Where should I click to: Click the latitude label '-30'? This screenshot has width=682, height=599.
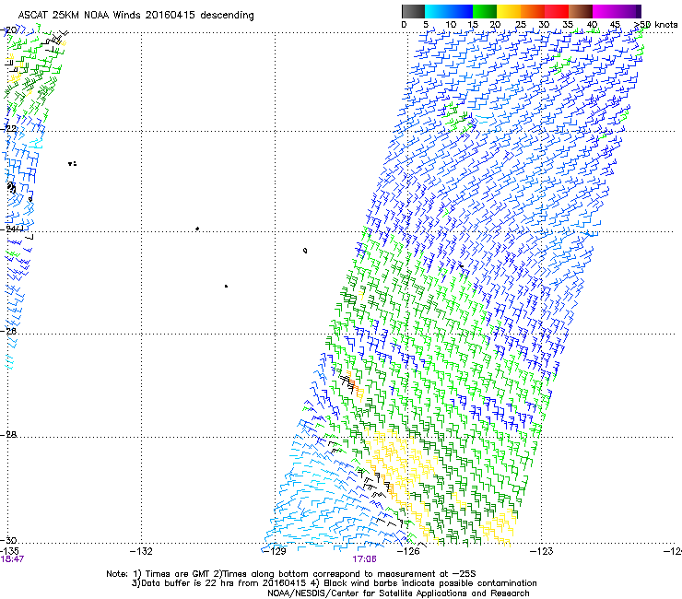click(9, 540)
